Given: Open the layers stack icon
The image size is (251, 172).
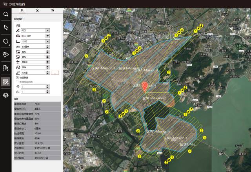Looking at the screenshot, I should click(5, 95).
